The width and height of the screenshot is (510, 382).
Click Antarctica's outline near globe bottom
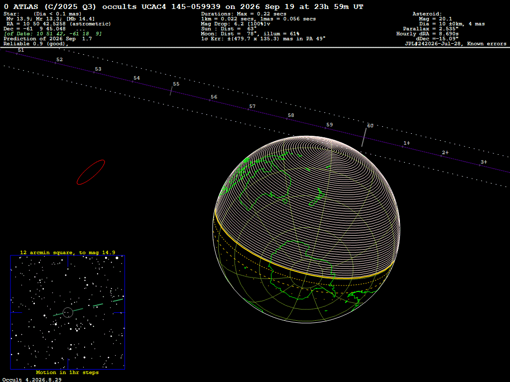pos(302,270)
